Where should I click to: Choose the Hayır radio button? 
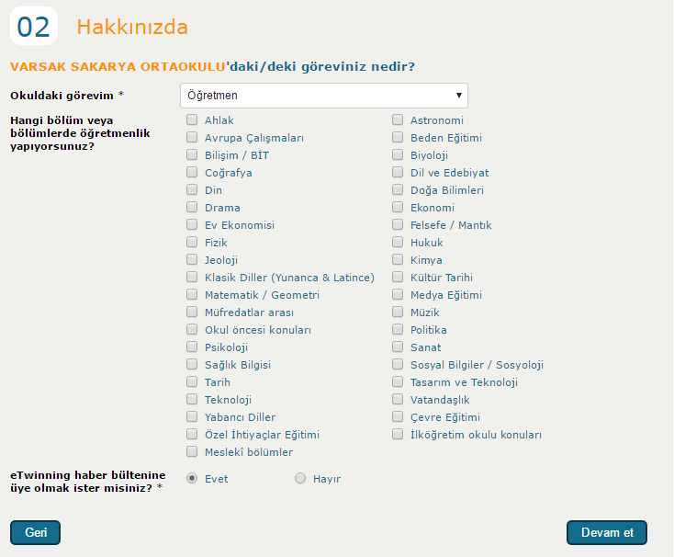300,479
